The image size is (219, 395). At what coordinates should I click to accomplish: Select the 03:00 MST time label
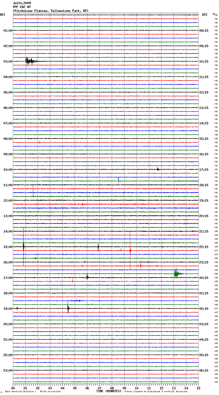click(x=8, y=62)
